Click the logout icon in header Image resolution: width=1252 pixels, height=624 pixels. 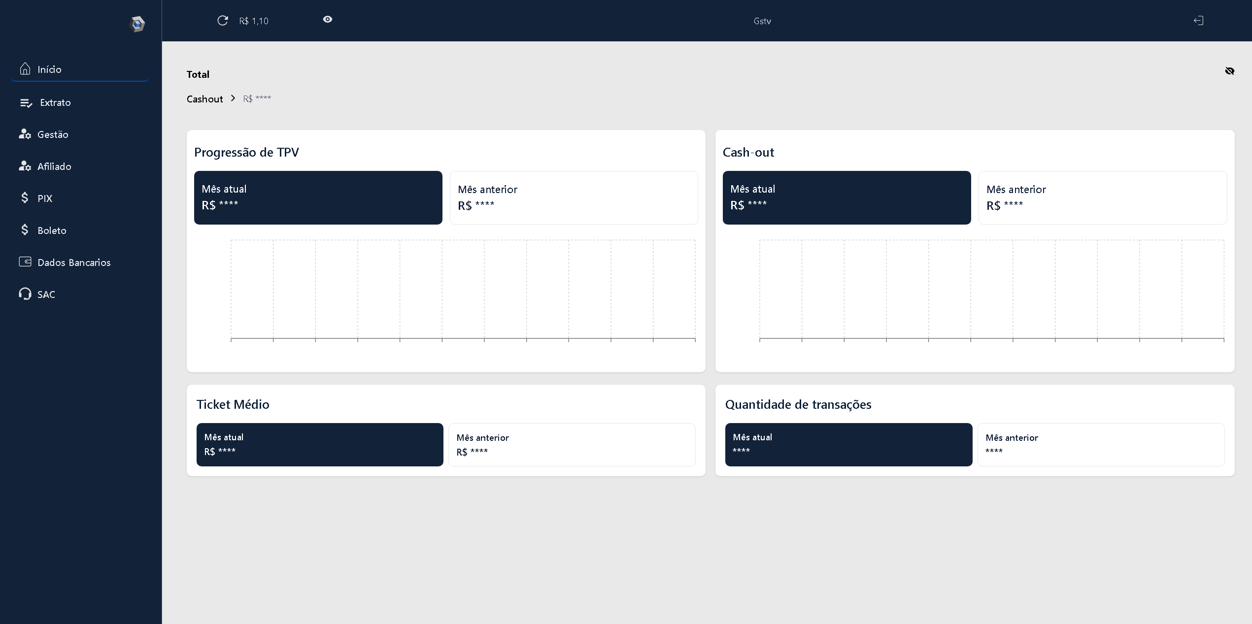pos(1198,21)
